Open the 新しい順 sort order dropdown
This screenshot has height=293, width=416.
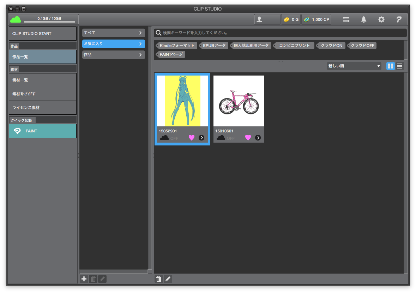pyautogui.click(x=354, y=66)
